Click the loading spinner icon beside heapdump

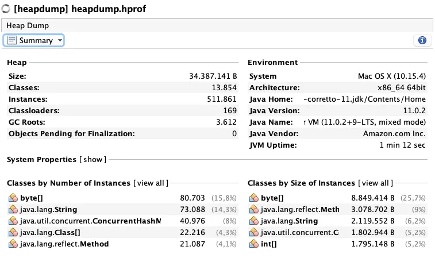[x=6, y=9]
